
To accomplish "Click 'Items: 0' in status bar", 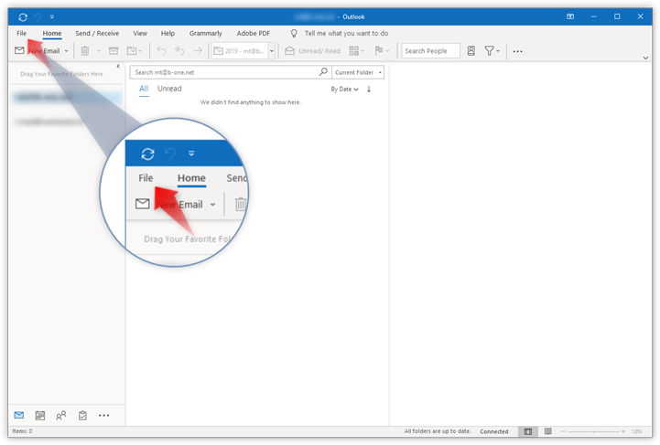I will pyautogui.click(x=22, y=431).
